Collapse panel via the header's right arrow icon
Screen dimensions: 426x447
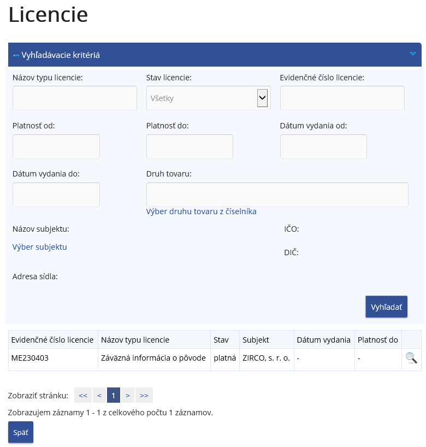point(412,54)
